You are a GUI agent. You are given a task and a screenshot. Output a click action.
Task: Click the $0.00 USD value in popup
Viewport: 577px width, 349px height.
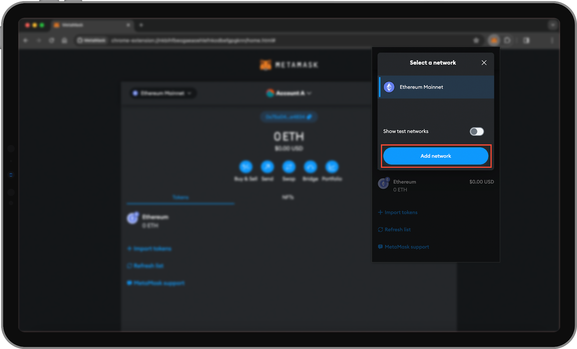[x=481, y=182]
